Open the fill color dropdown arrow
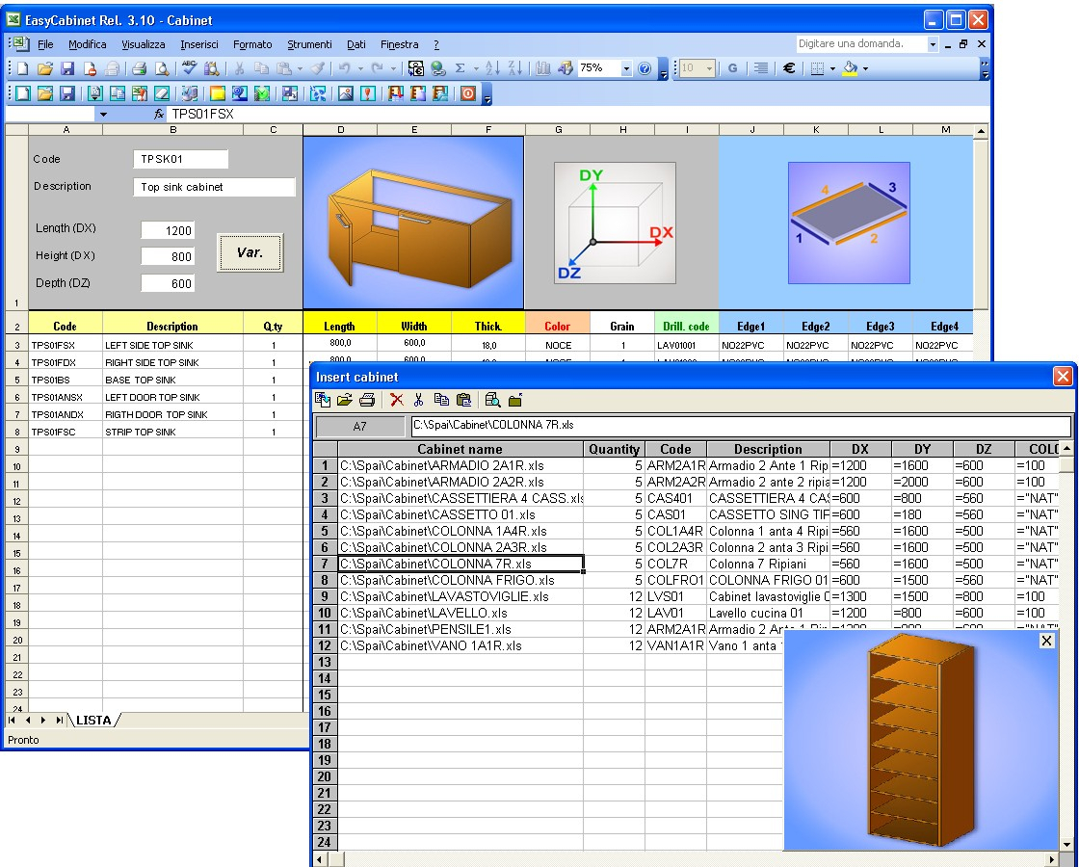The height and width of the screenshot is (867, 1079). pyautogui.click(x=865, y=68)
